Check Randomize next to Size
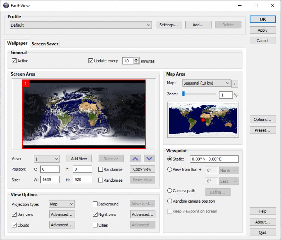Screen dimensions: 281x240 coord(101,180)
